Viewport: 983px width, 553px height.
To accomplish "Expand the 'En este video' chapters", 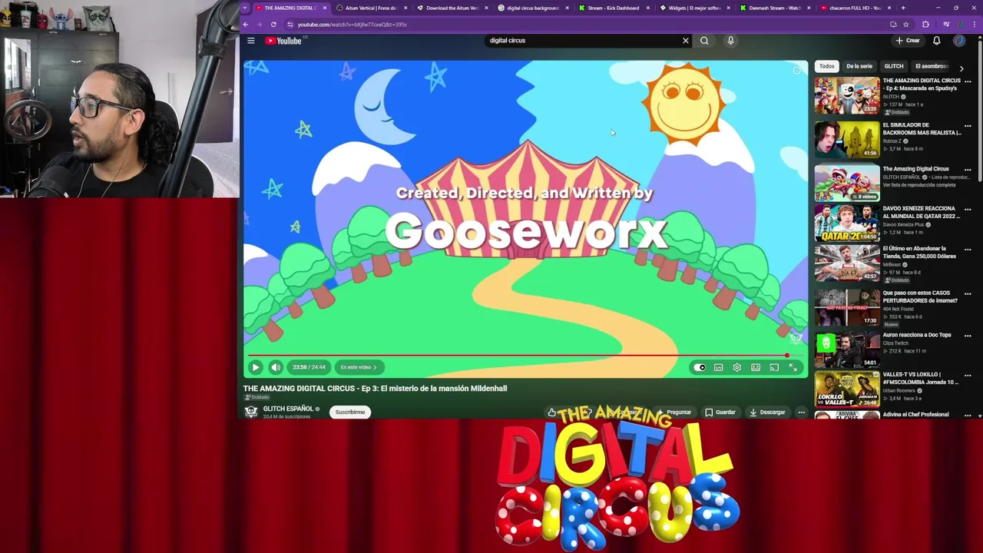I will coord(359,367).
